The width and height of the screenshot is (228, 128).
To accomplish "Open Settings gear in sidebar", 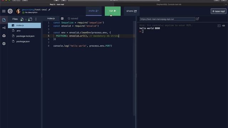I will (x=4, y=43).
